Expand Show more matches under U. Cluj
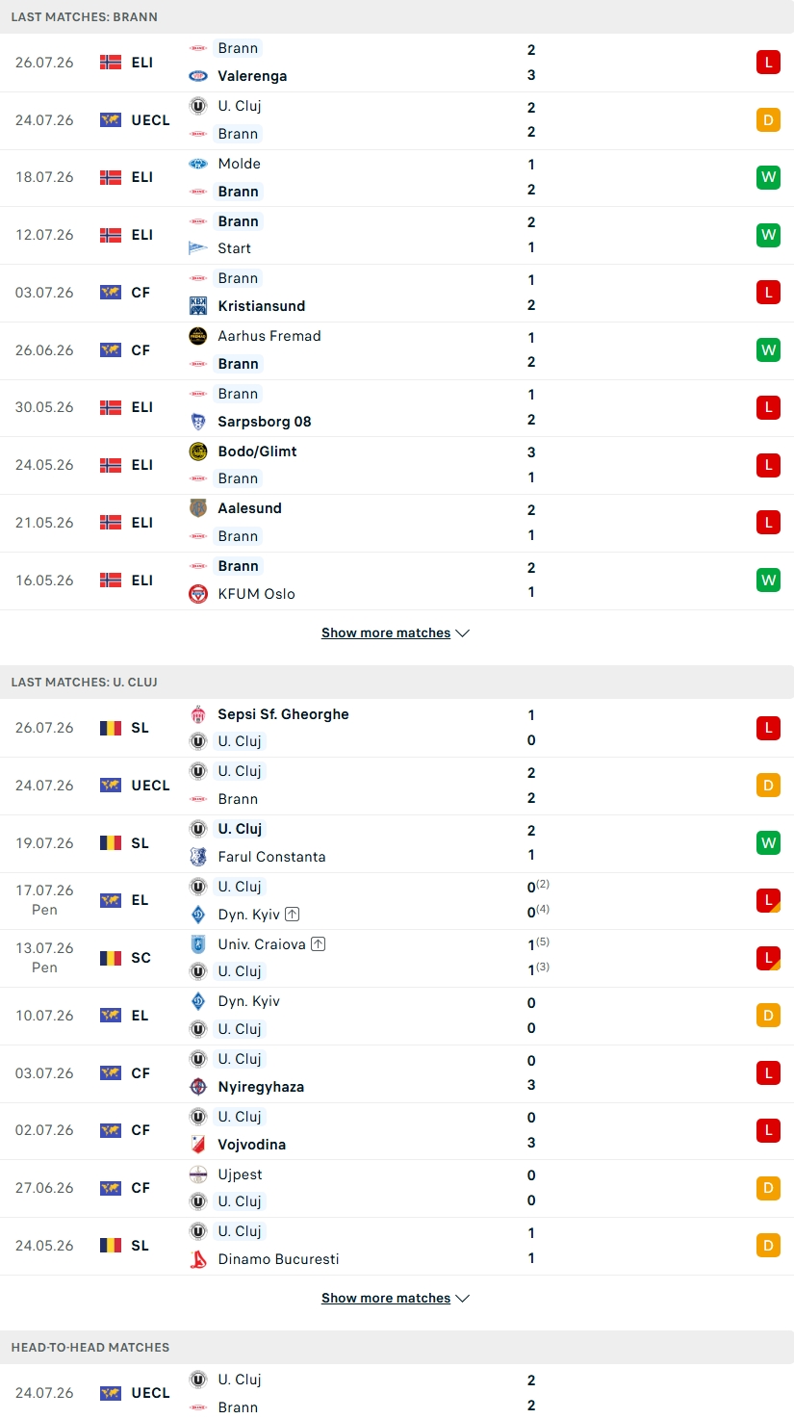The image size is (794, 1419). pos(396,1298)
